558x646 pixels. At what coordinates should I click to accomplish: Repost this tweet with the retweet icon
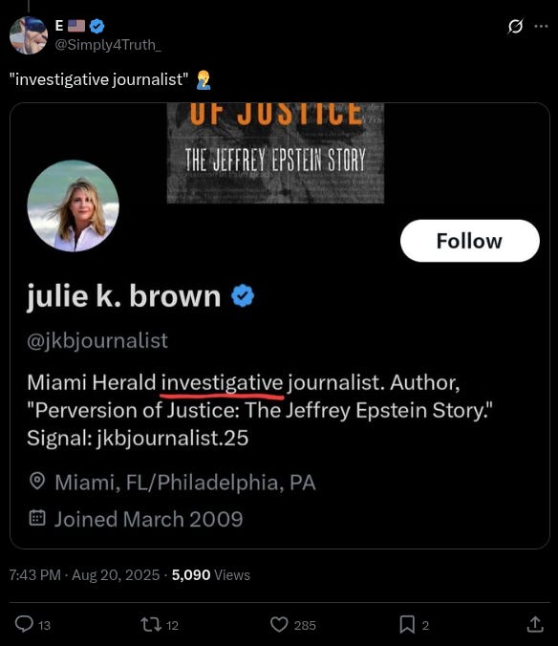[x=151, y=624]
